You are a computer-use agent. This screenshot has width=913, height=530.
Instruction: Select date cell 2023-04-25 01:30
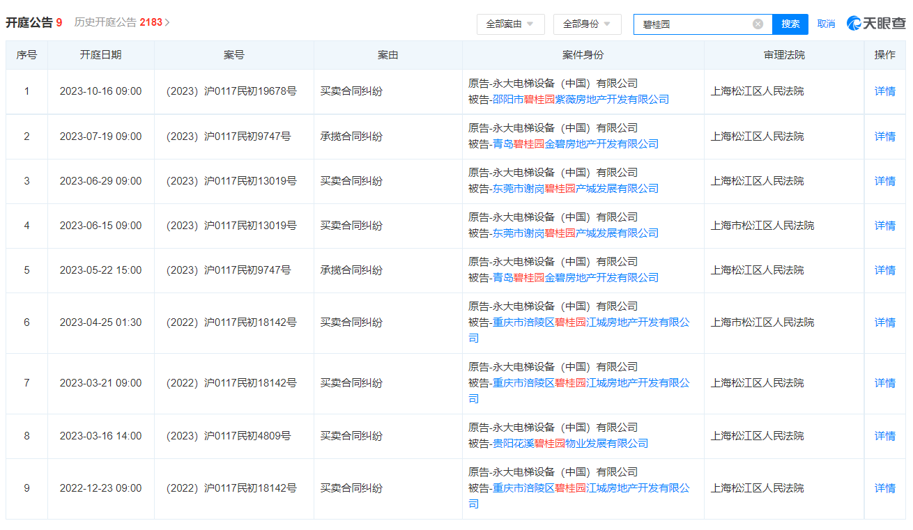tap(100, 322)
